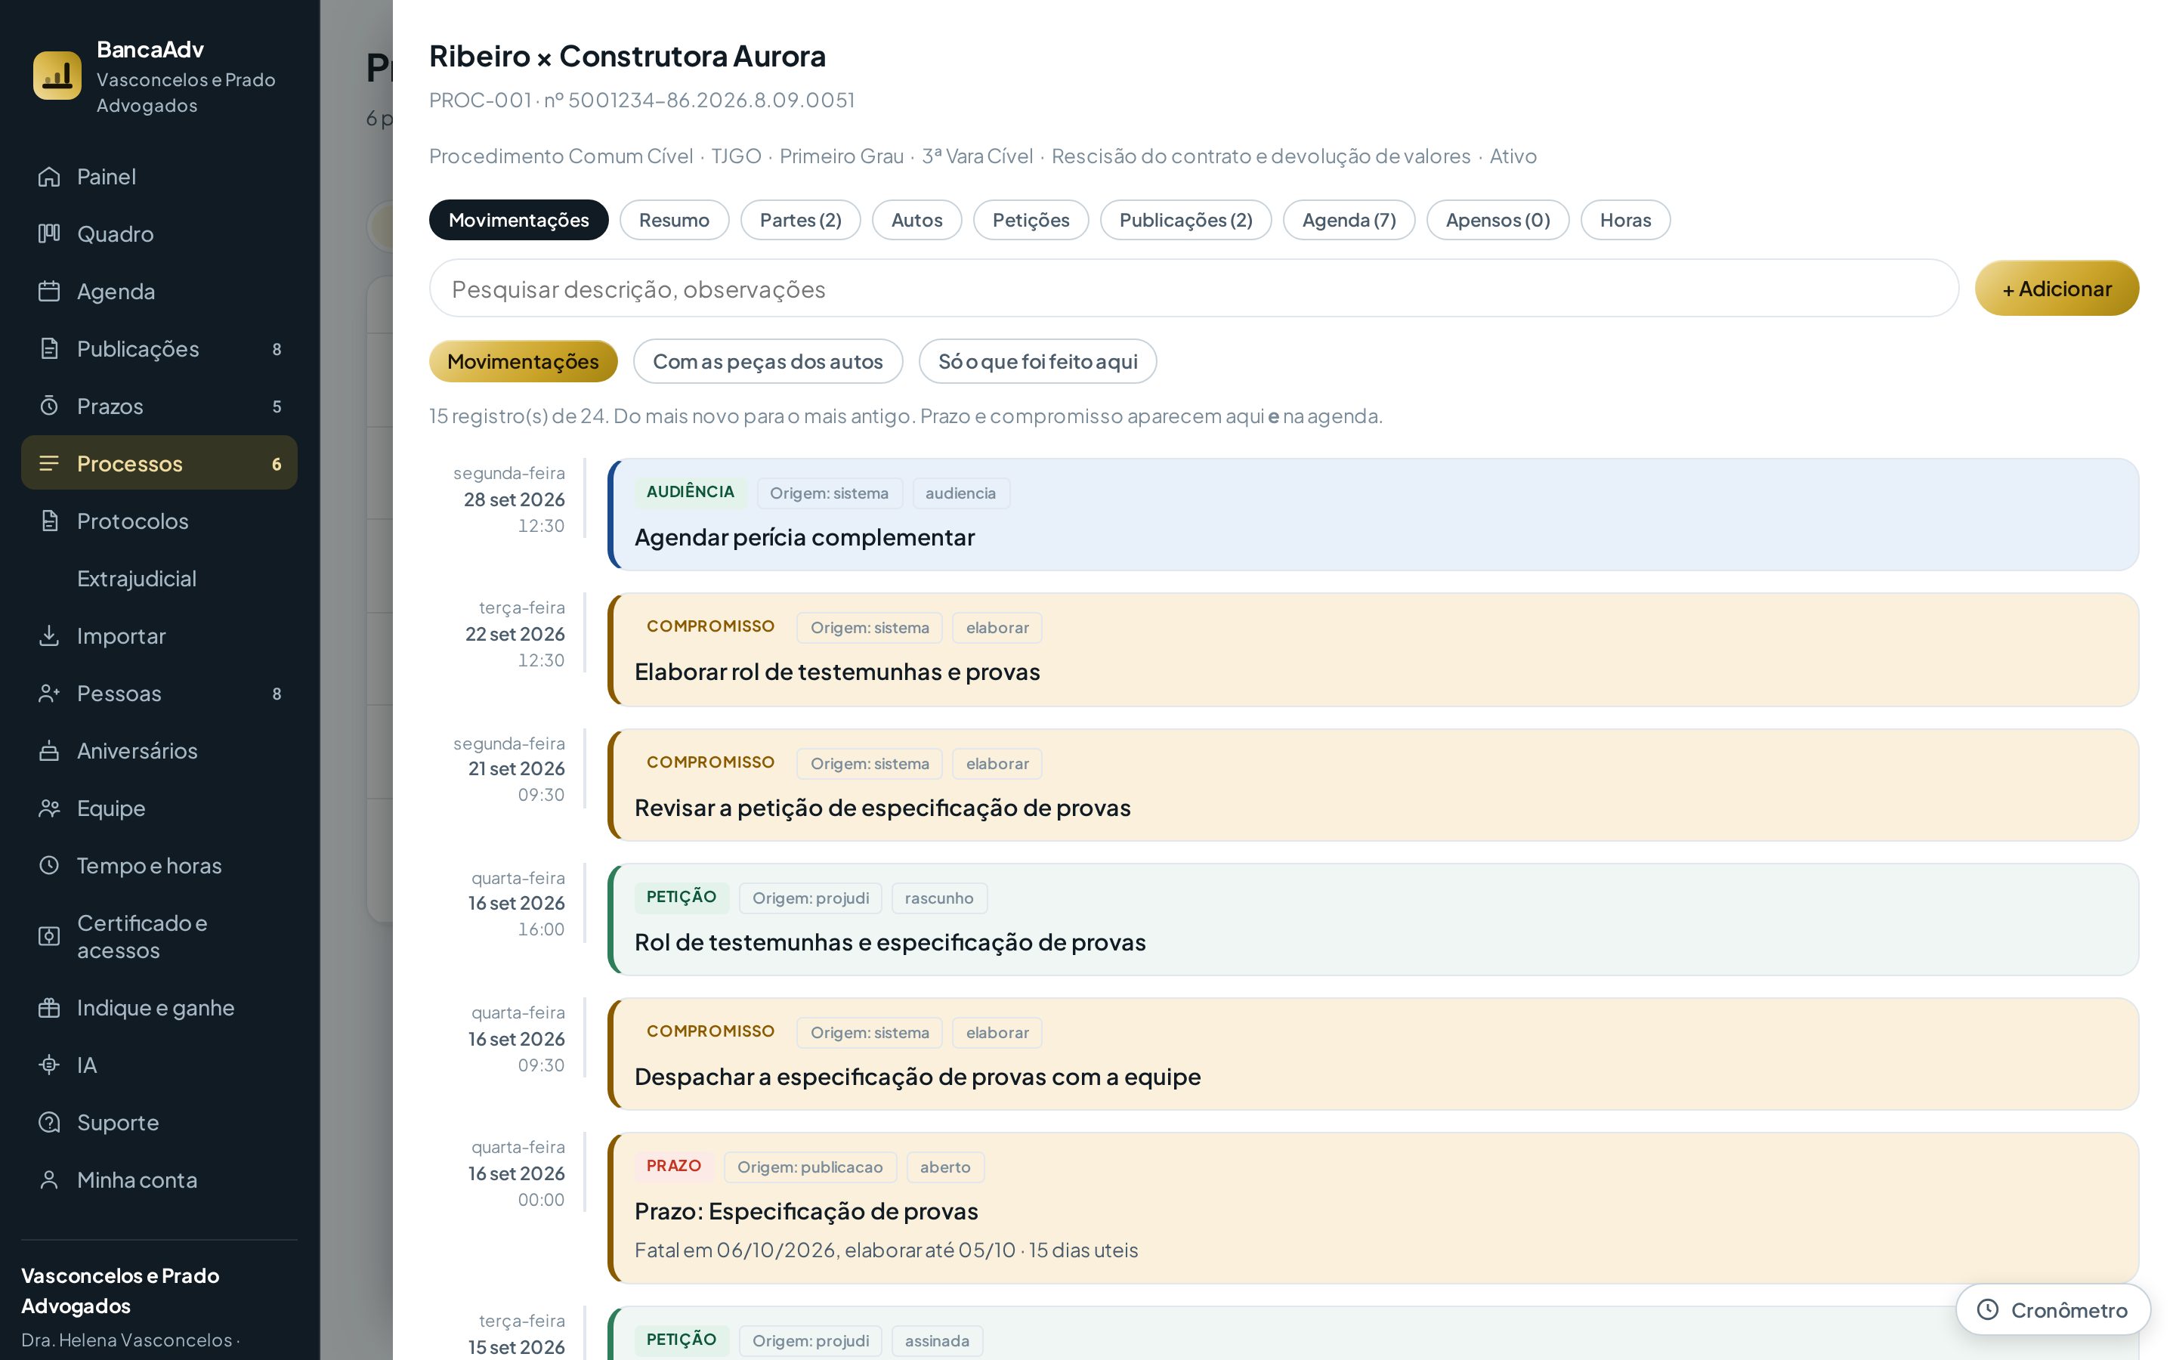Click the Pessoas add-user icon
The height and width of the screenshot is (1360, 2176).
pyautogui.click(x=49, y=694)
